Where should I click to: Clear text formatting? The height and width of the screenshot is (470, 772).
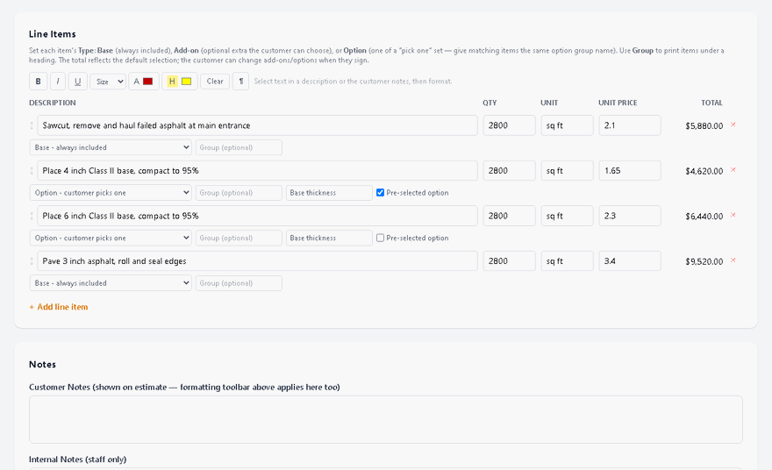[215, 82]
